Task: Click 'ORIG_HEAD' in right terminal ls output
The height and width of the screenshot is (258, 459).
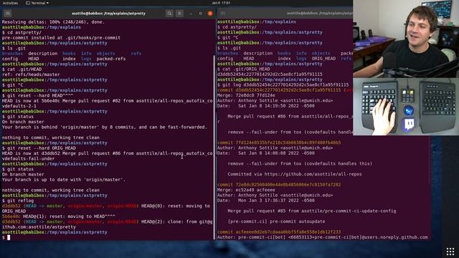Action: pos(323,59)
